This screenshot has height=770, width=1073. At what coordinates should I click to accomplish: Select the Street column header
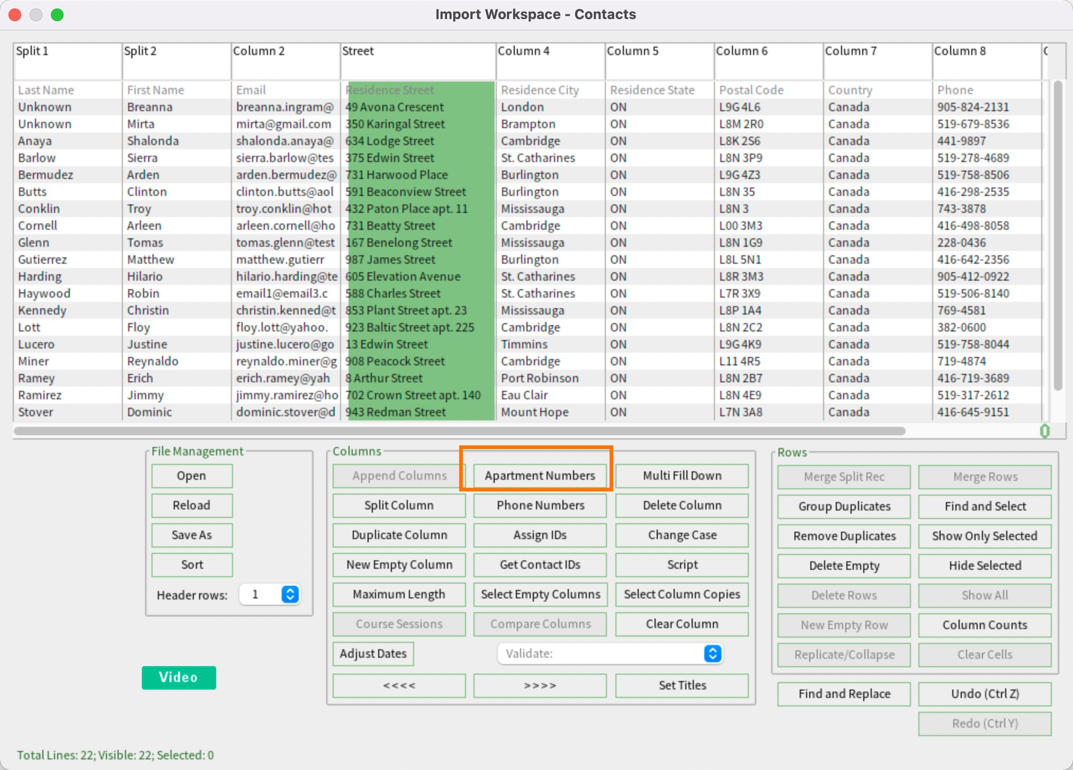[417, 61]
